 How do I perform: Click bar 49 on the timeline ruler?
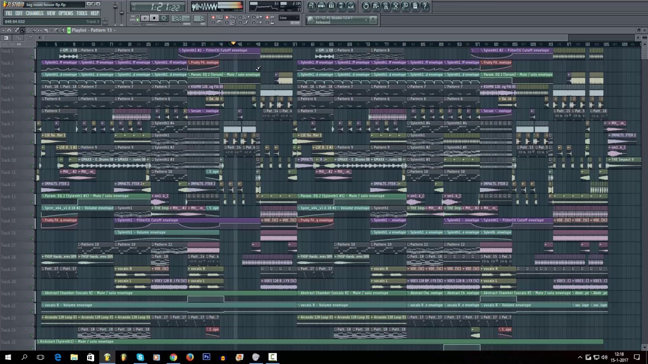[x=258, y=44]
